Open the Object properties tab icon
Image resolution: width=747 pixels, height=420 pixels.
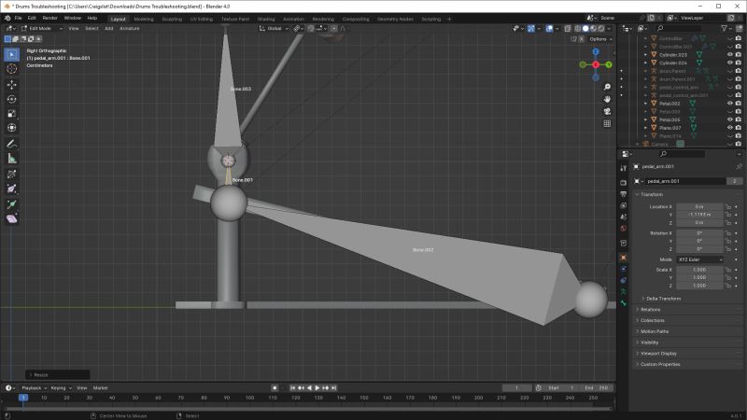623,258
